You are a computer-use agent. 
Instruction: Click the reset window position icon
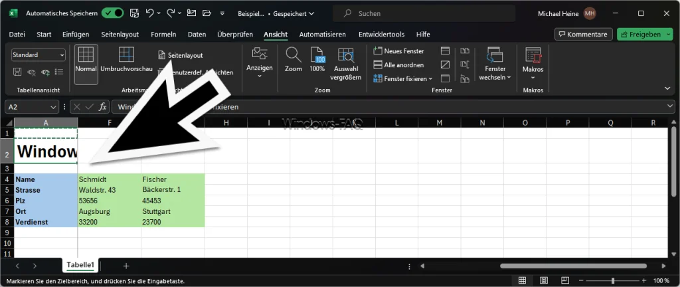point(465,78)
